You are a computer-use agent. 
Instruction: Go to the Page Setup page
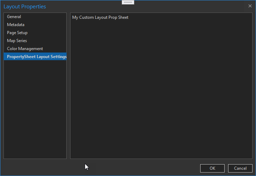[x=17, y=33]
